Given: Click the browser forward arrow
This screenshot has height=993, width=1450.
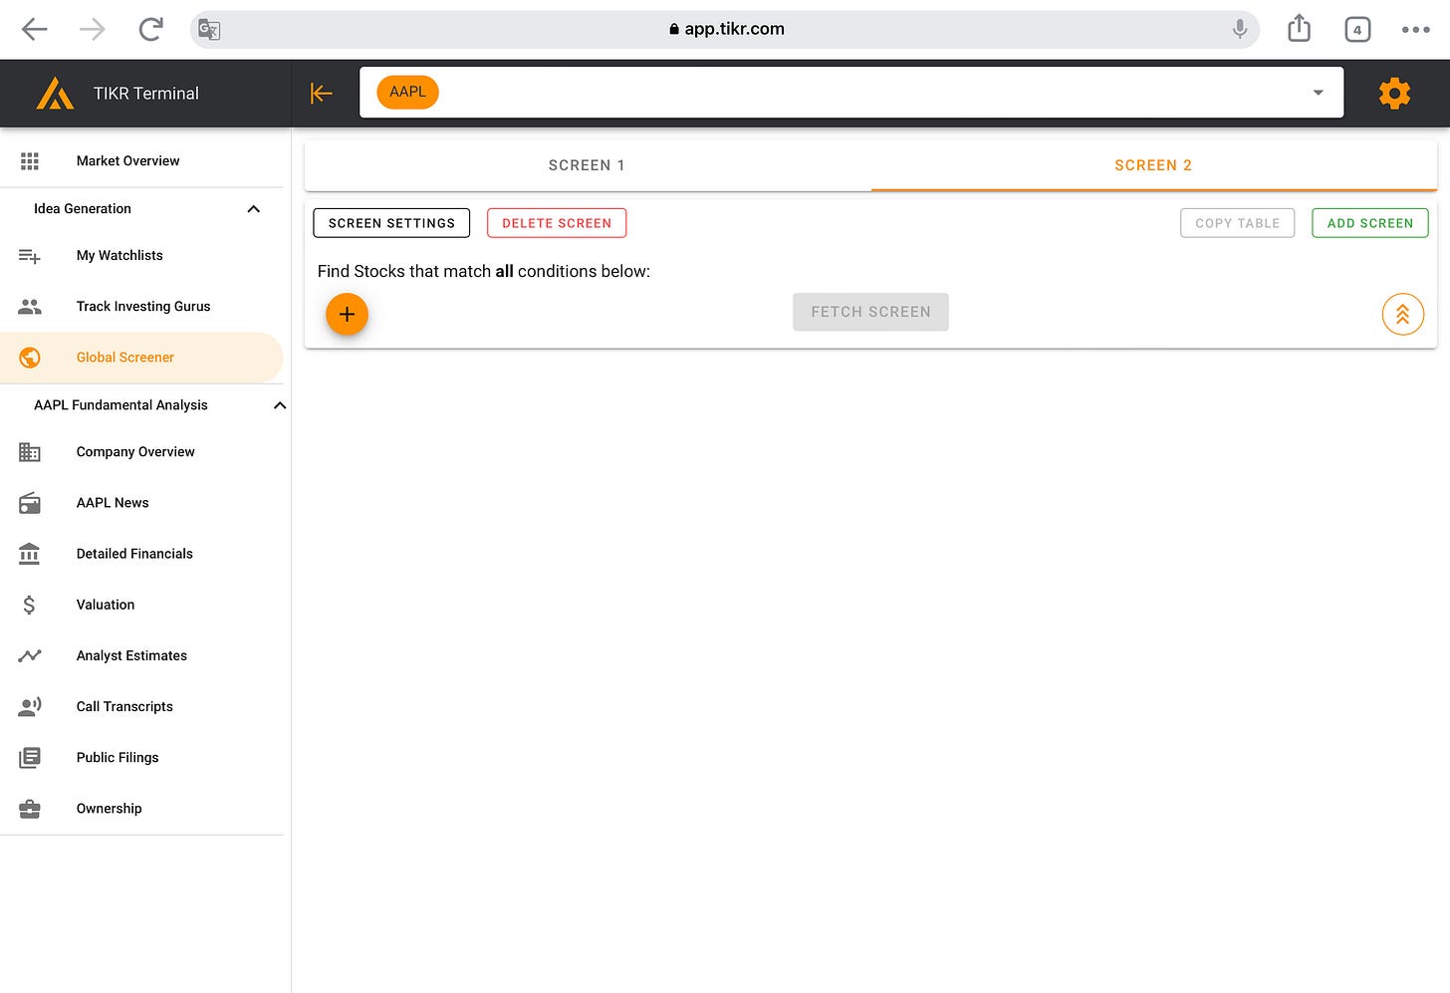Looking at the screenshot, I should 92,29.
